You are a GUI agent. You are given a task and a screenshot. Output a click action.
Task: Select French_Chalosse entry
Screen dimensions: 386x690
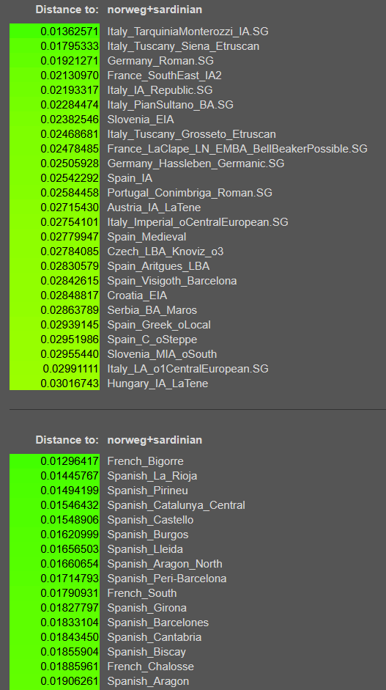pyautogui.click(x=151, y=667)
